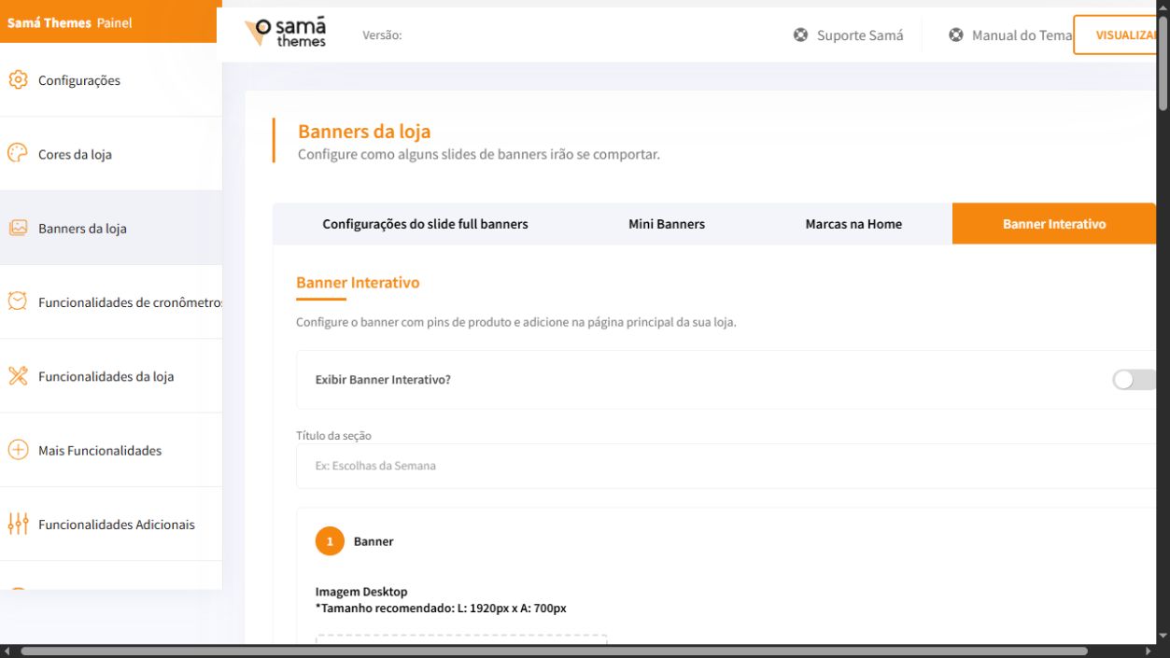1170x658 pixels.
Task: Open Banners da loja sidebar item
Action: 111,228
